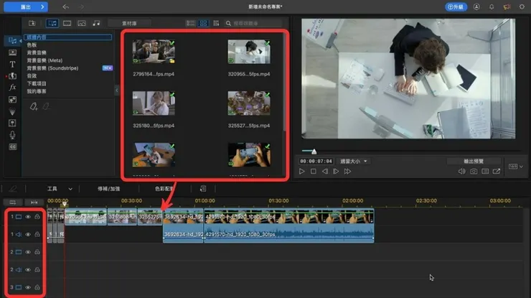The height and width of the screenshot is (298, 531).
Task: Open the aspect ratio 16:9 dropdown
Action: tap(516, 167)
